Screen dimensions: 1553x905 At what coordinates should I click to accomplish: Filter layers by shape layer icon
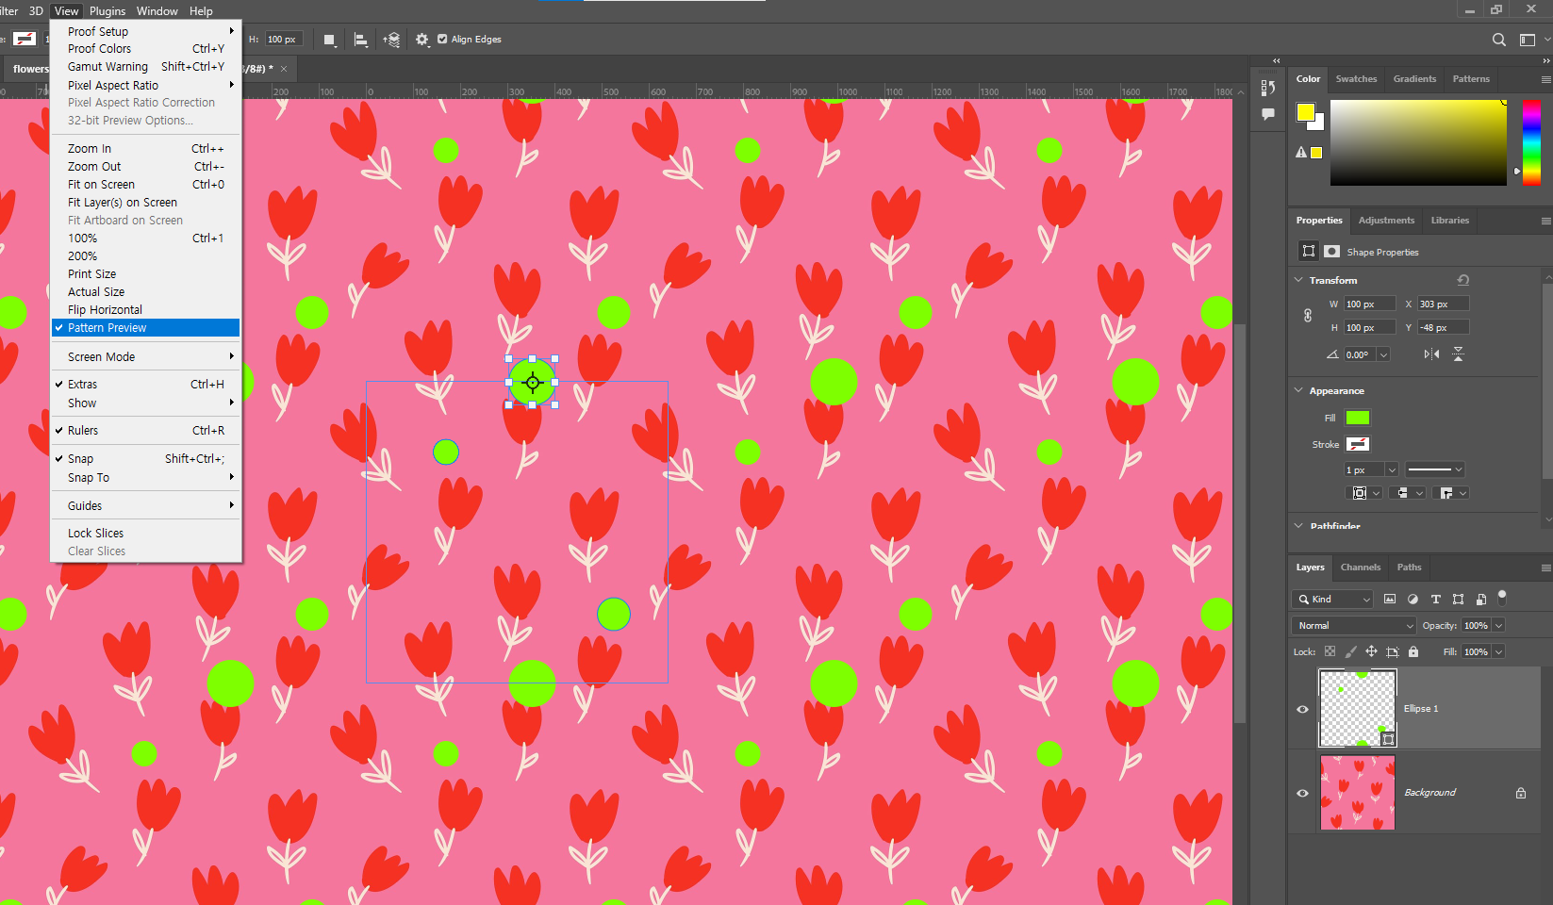pyautogui.click(x=1458, y=600)
